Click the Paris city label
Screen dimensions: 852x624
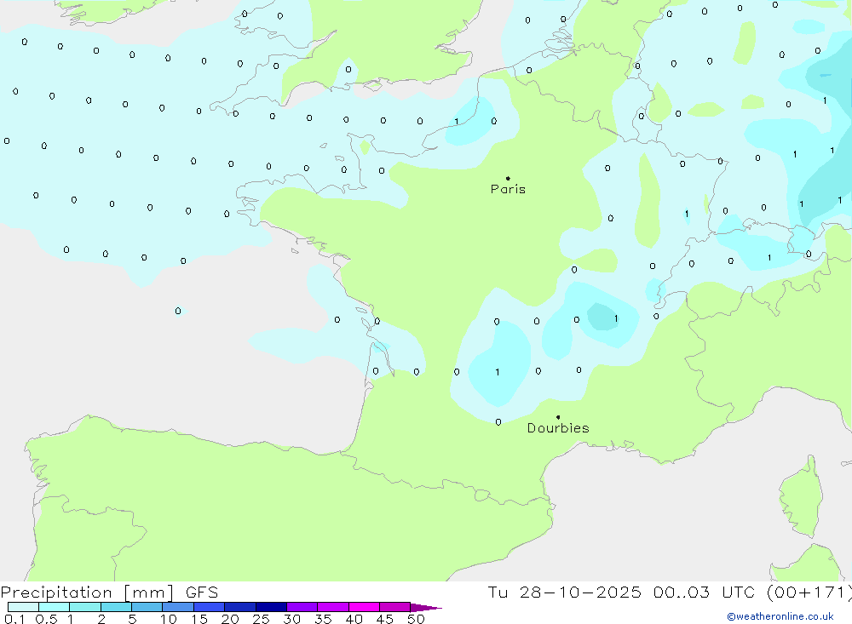508,189
